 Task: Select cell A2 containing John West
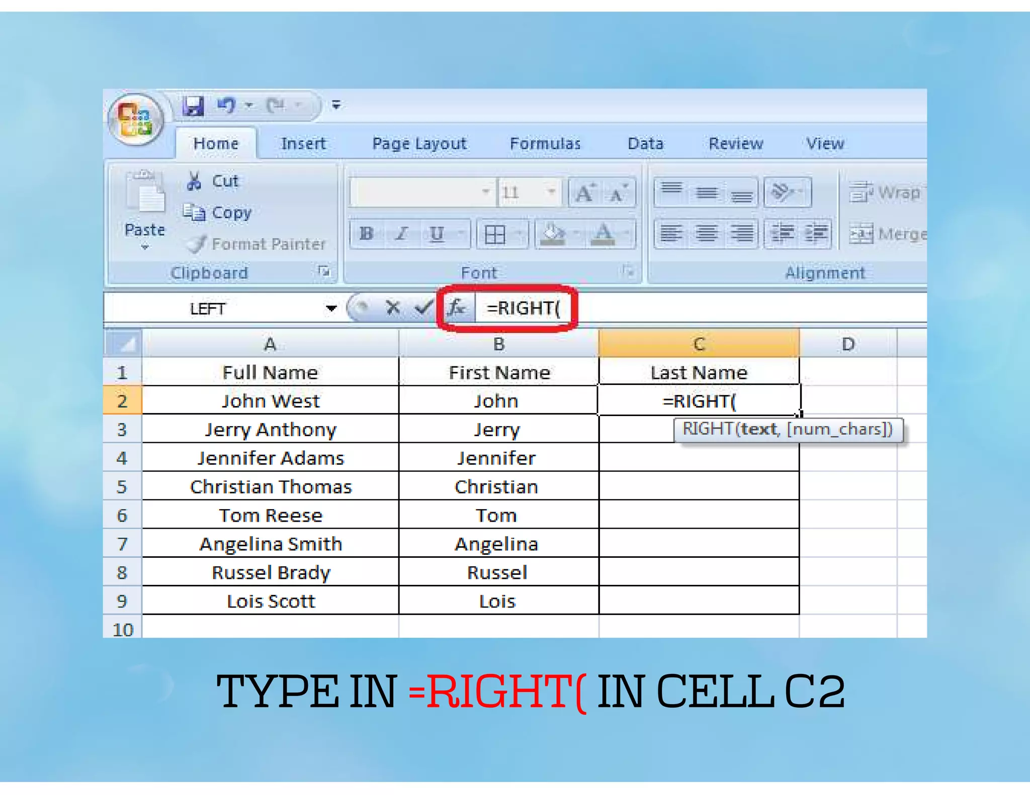[270, 401]
